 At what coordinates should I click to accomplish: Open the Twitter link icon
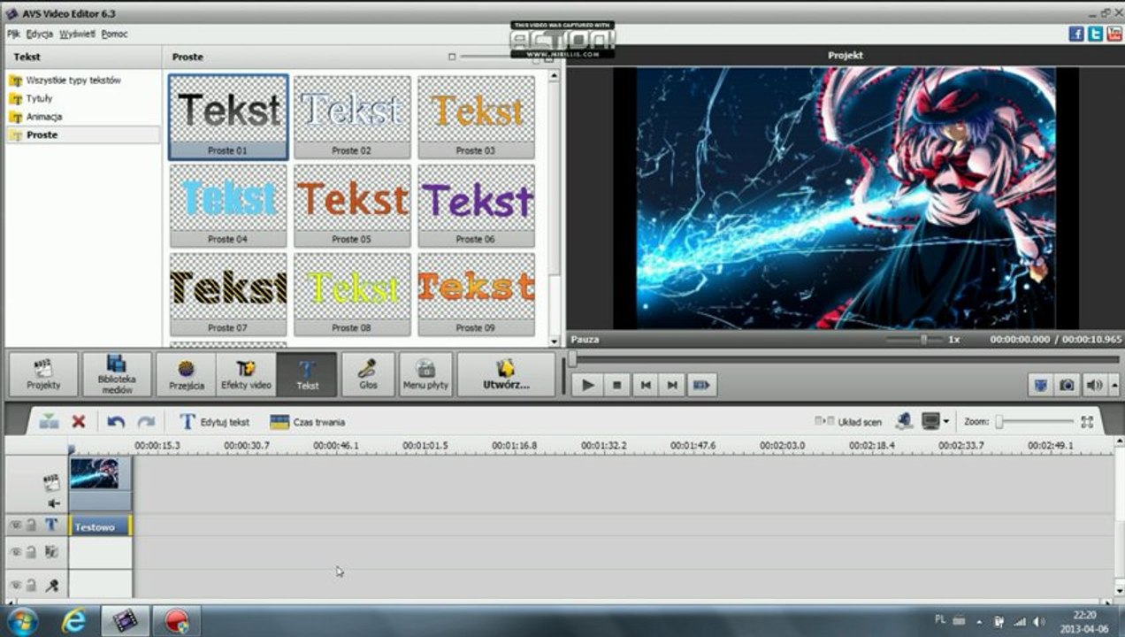click(x=1095, y=34)
